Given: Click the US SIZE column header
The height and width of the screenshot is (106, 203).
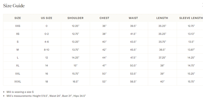Looking at the screenshot, I should (x=47, y=18).
